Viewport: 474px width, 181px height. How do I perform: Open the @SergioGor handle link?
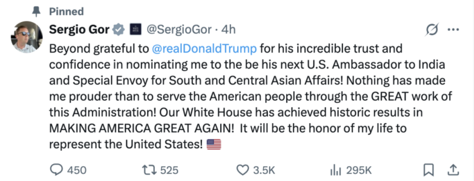tap(180, 29)
